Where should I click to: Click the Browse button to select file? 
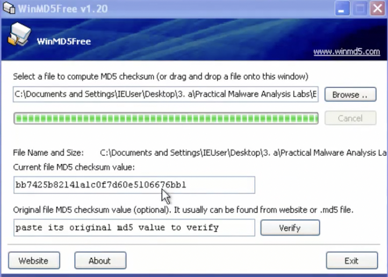click(x=350, y=94)
